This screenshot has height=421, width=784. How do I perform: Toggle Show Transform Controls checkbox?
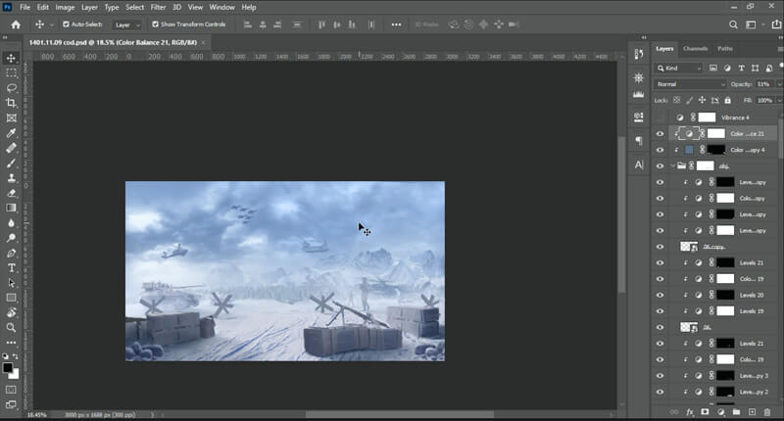pyautogui.click(x=155, y=23)
